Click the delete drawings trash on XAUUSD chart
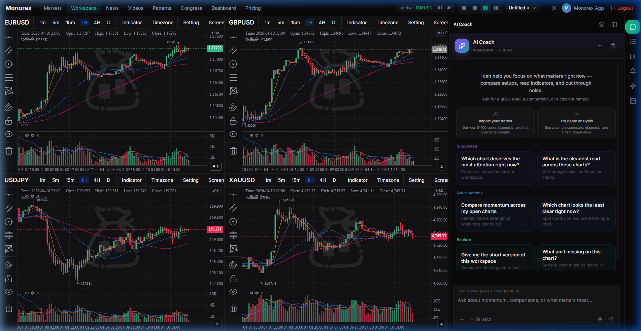Screen dimensions: 641x331 pos(233,308)
